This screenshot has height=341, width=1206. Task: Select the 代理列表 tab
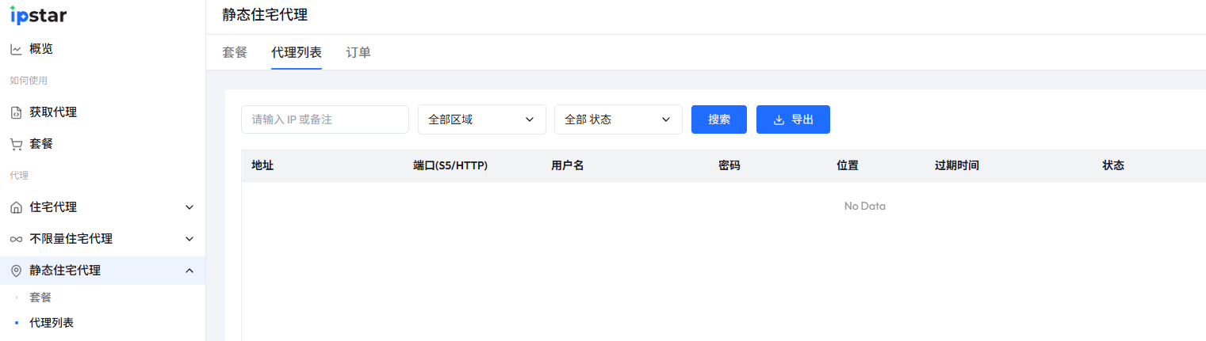point(297,52)
